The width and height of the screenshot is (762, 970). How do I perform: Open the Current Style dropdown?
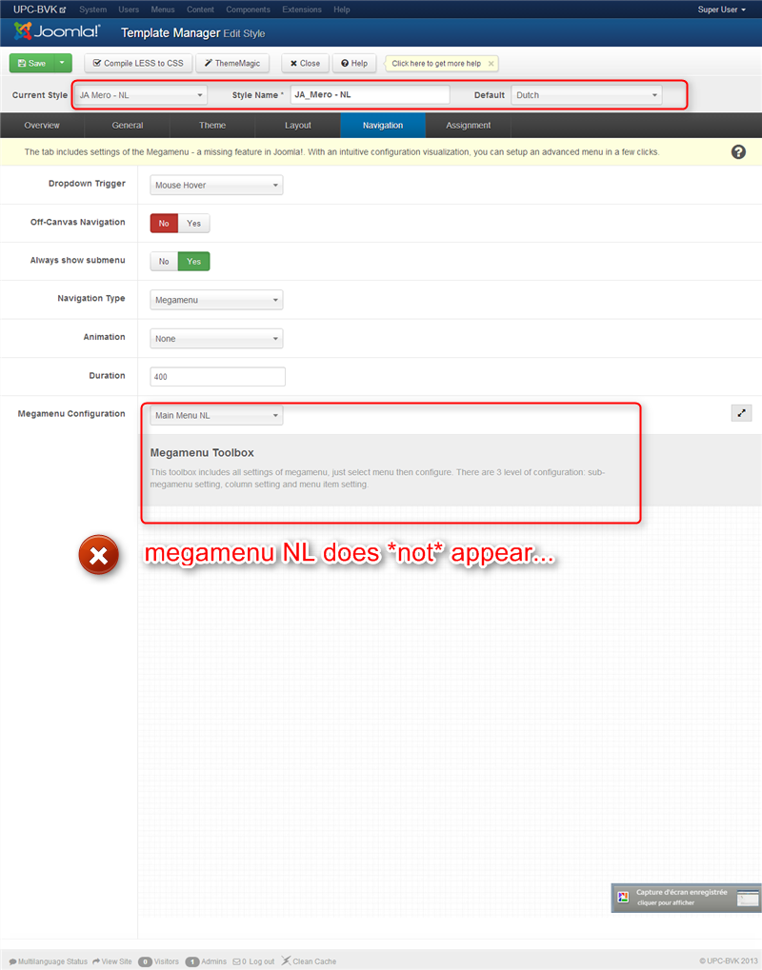tap(139, 94)
